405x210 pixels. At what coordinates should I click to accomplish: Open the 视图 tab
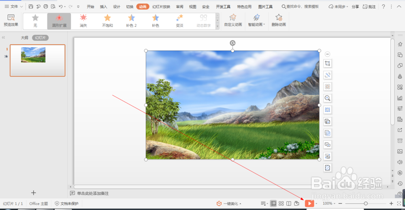(x=193, y=7)
